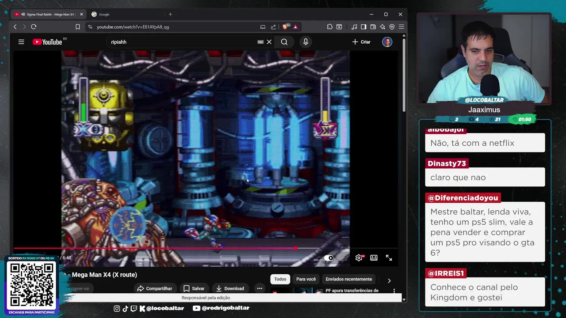Open the Leo AI sparkle icon

pos(382,27)
